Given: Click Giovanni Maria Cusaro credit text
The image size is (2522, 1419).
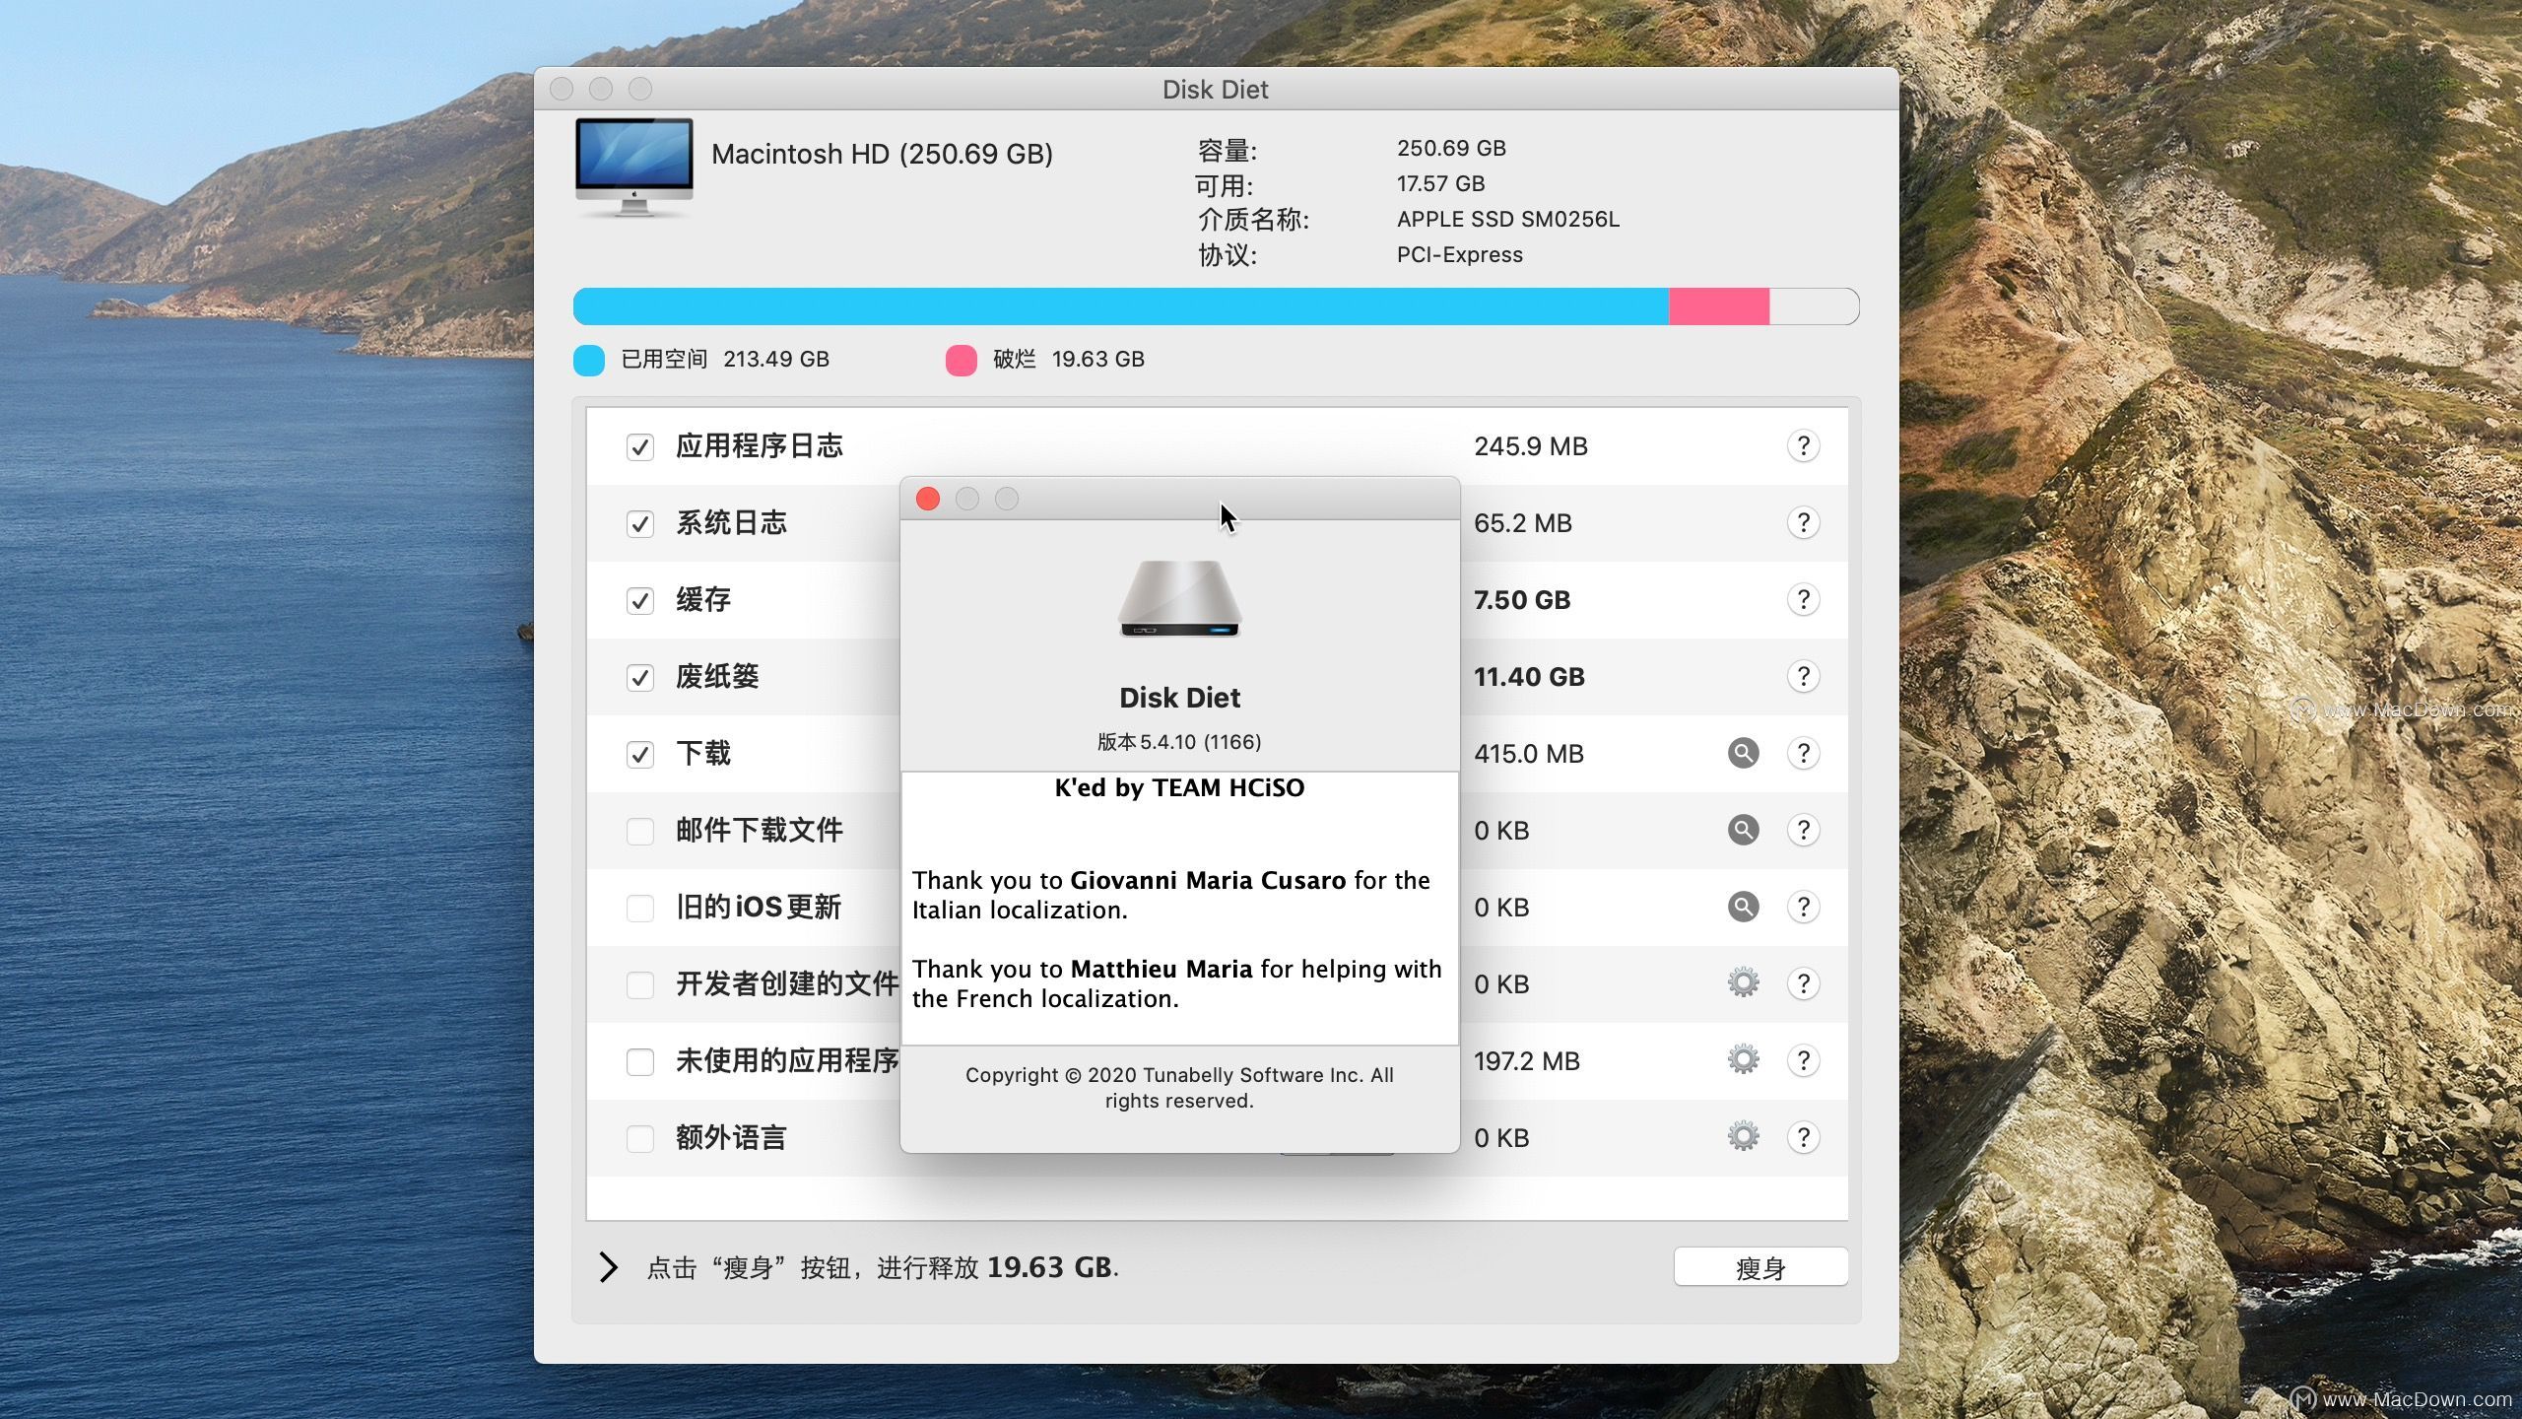Looking at the screenshot, I should 1208,880.
